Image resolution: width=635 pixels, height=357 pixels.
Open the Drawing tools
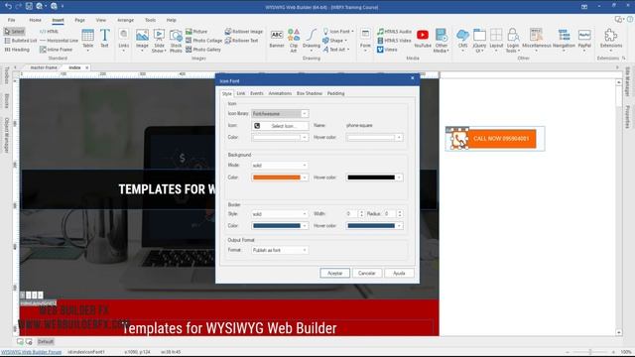point(311,39)
